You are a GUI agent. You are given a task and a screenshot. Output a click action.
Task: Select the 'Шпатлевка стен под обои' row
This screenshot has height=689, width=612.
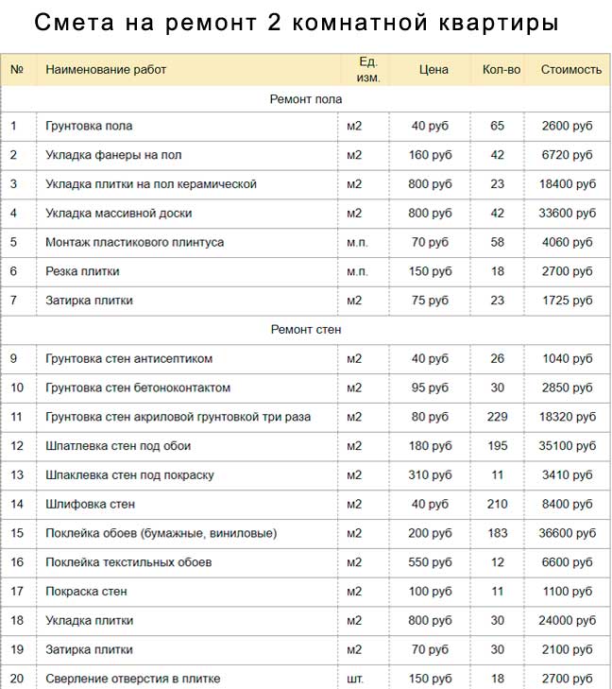(117, 446)
